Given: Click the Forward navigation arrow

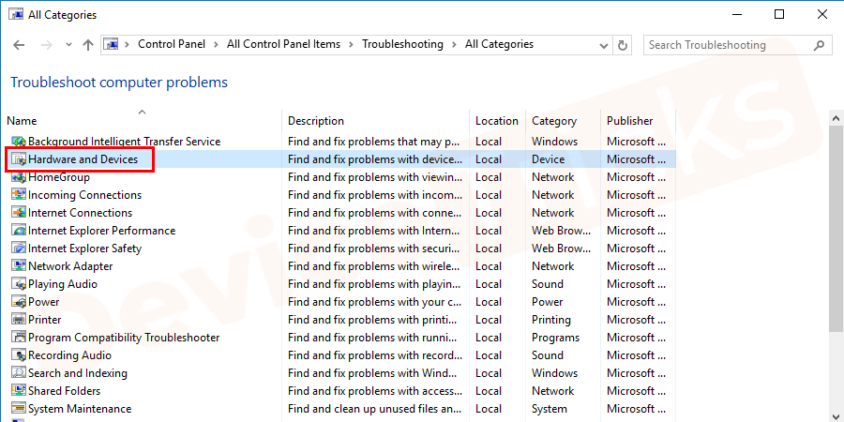Looking at the screenshot, I should point(46,45).
